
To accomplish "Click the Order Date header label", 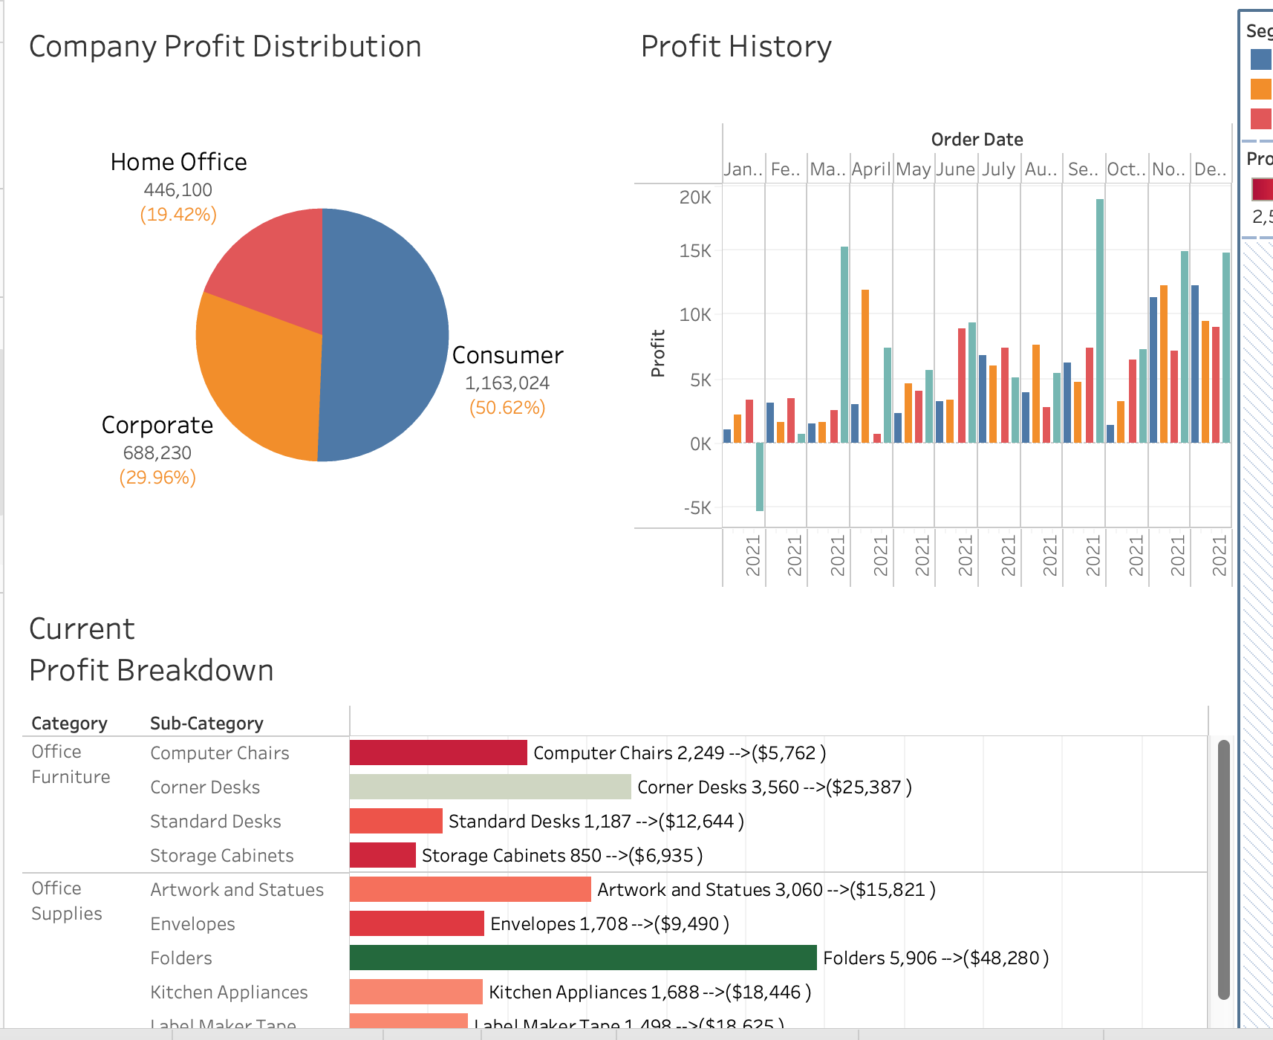I will click(x=977, y=140).
